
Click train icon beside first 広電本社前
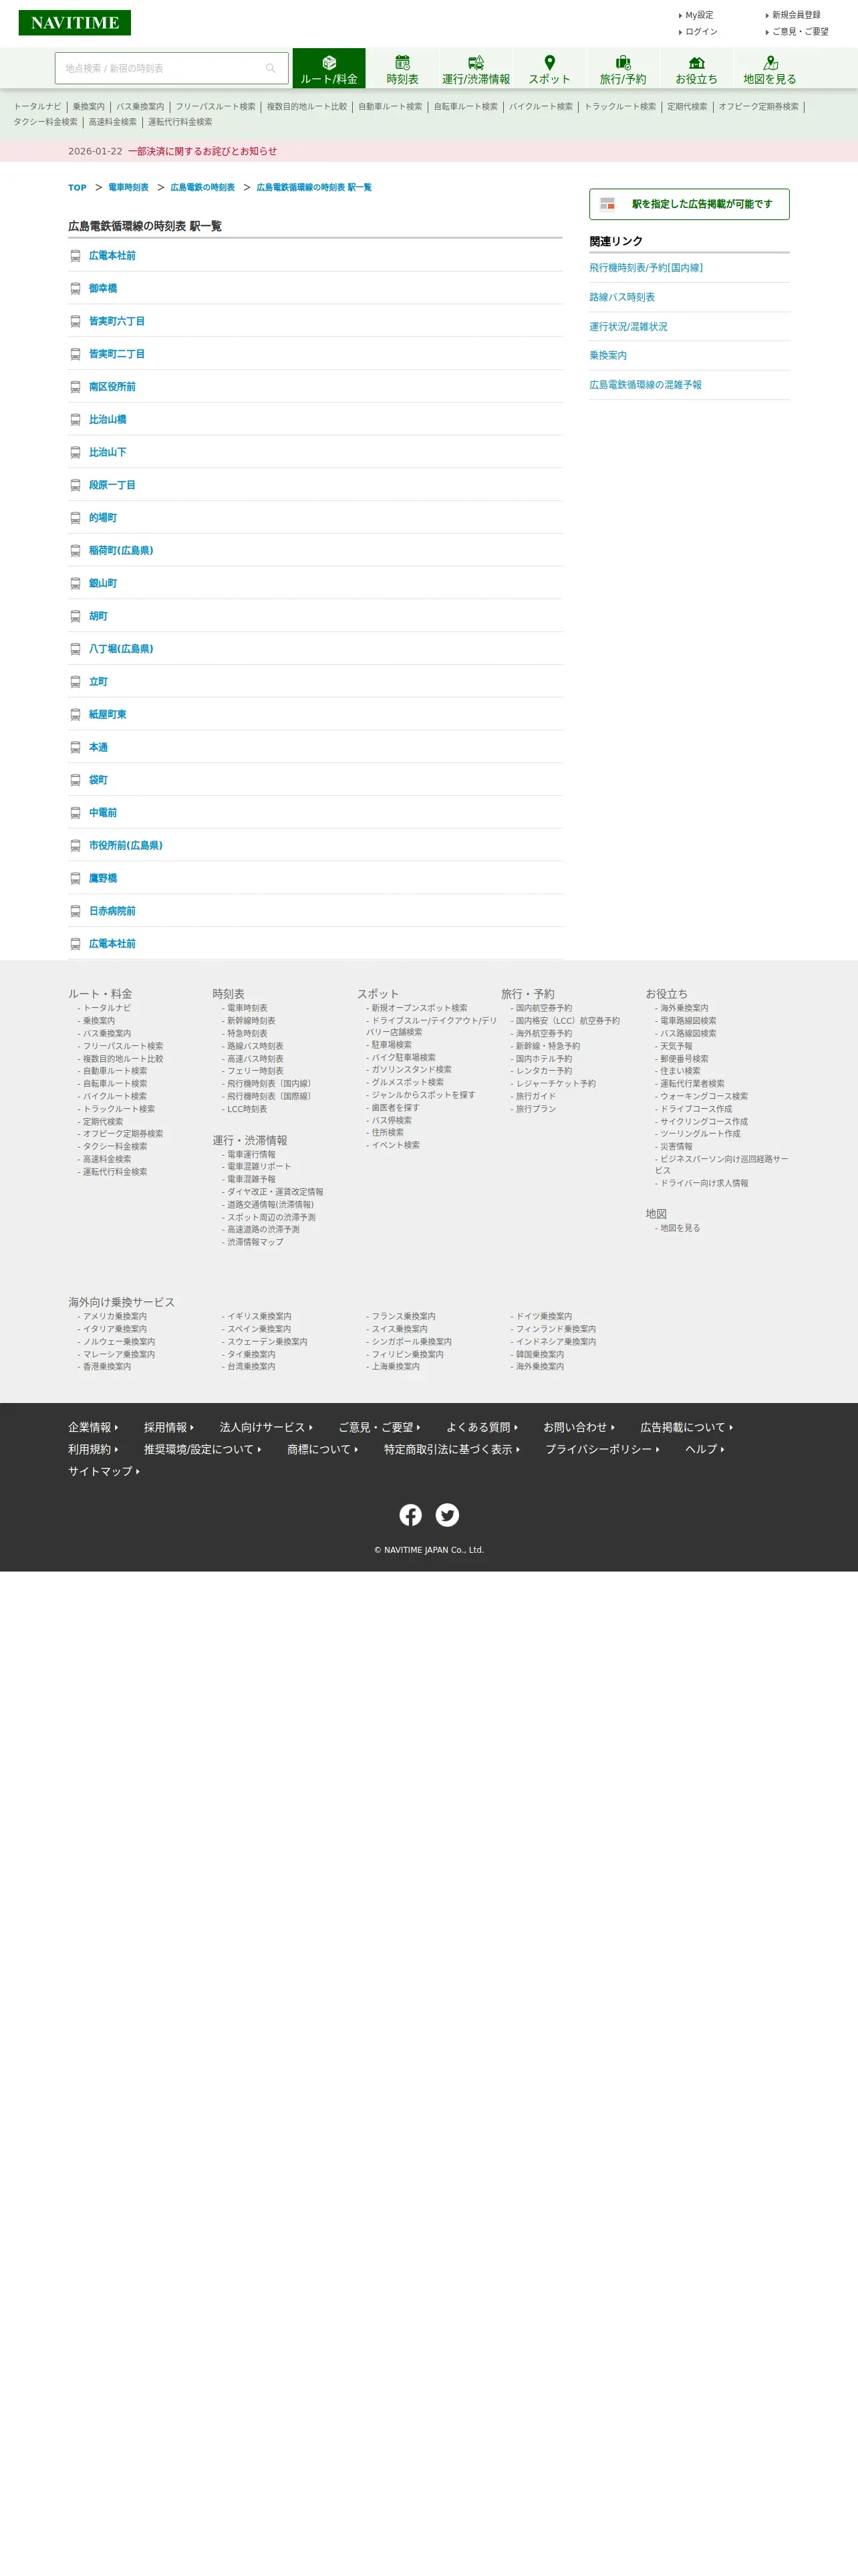tap(75, 256)
